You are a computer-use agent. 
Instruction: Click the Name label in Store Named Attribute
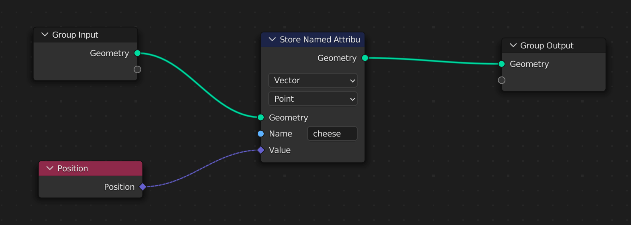(281, 134)
